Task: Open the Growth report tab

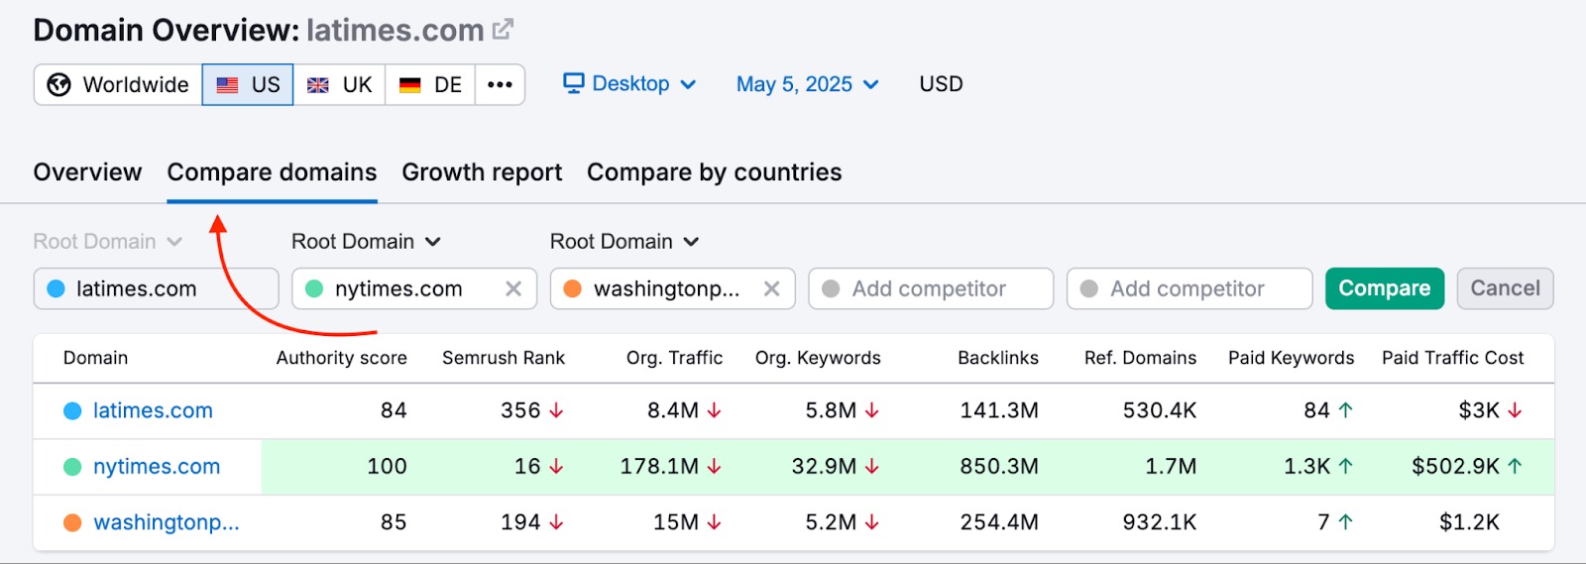Action: coord(482,172)
